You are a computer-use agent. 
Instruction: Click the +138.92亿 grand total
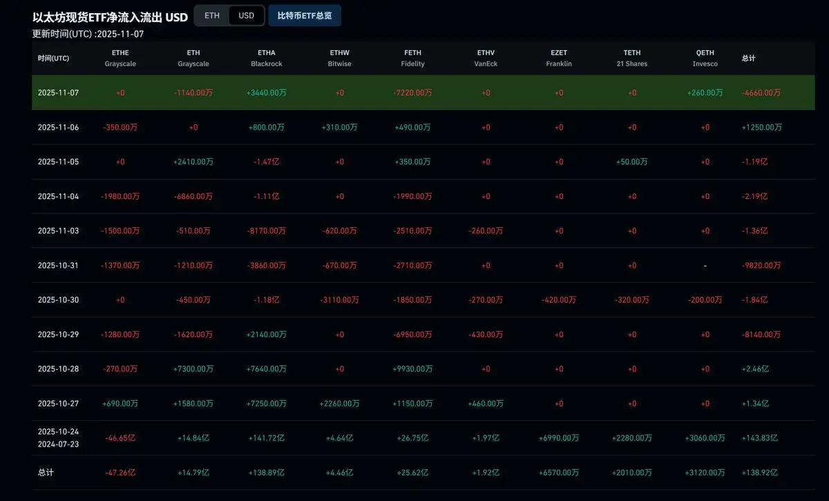(x=759, y=473)
